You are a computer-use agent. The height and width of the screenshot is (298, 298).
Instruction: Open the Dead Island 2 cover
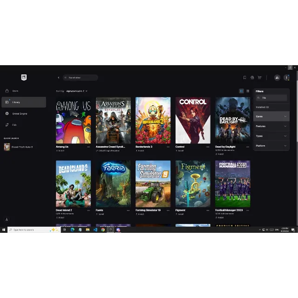click(74, 184)
